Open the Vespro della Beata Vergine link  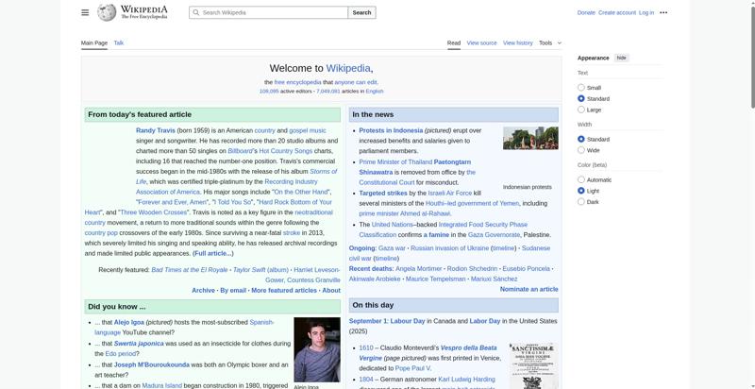click(428, 353)
